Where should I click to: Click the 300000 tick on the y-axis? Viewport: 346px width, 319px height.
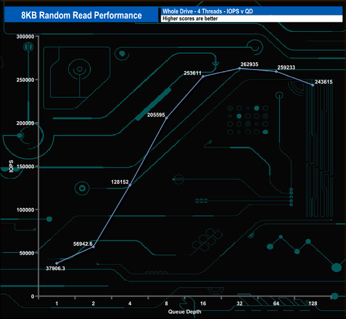click(x=26, y=37)
